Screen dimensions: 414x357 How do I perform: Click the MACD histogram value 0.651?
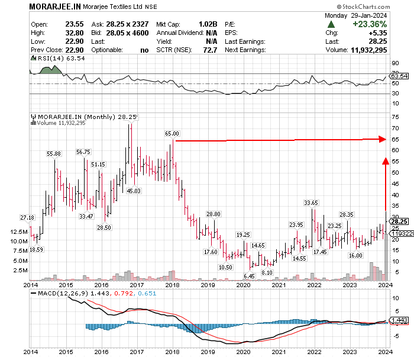(x=147, y=293)
